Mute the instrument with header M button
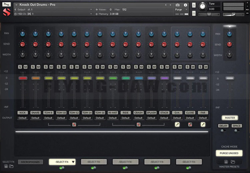 194,14
